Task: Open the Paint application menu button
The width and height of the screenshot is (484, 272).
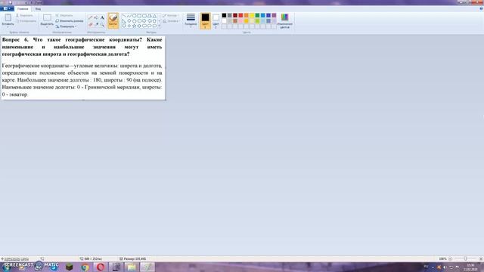Action: [x=7, y=8]
